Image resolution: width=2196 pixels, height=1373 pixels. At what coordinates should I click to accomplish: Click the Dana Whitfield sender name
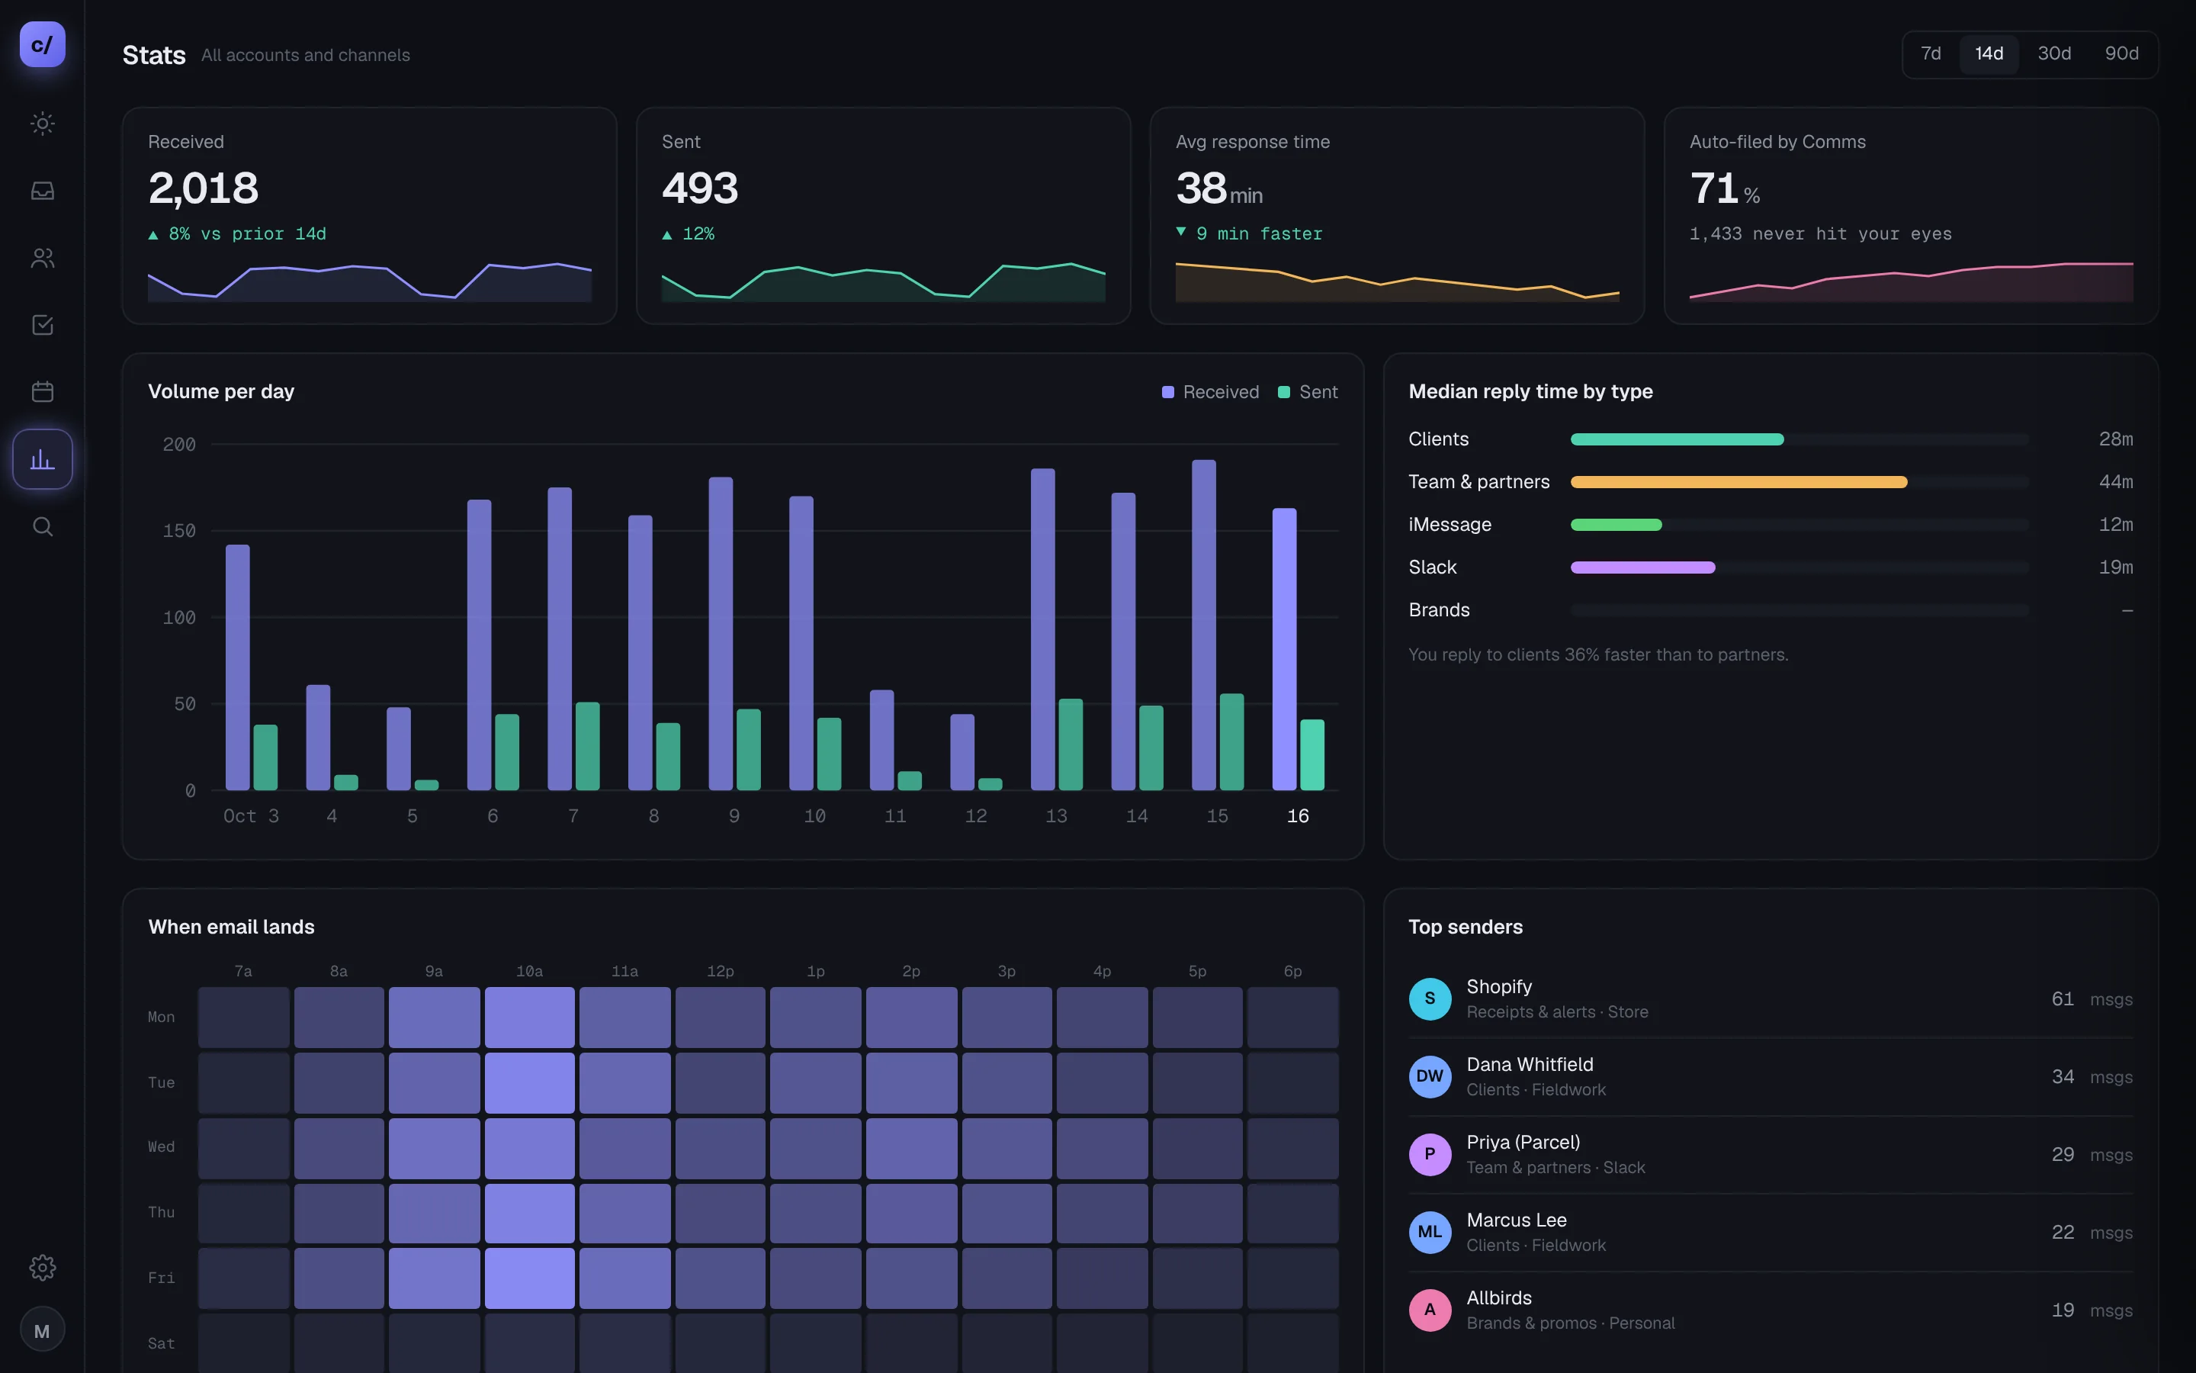(1529, 1064)
